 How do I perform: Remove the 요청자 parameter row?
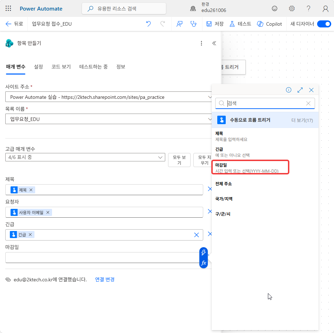click(x=210, y=211)
